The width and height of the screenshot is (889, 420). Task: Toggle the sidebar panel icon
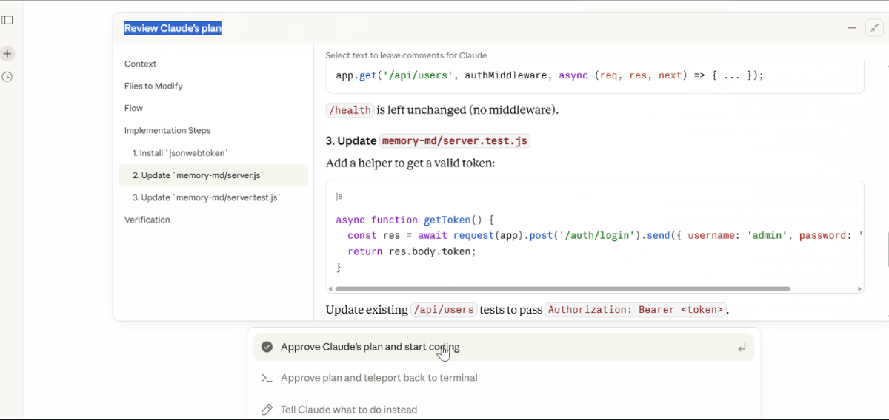point(7,20)
